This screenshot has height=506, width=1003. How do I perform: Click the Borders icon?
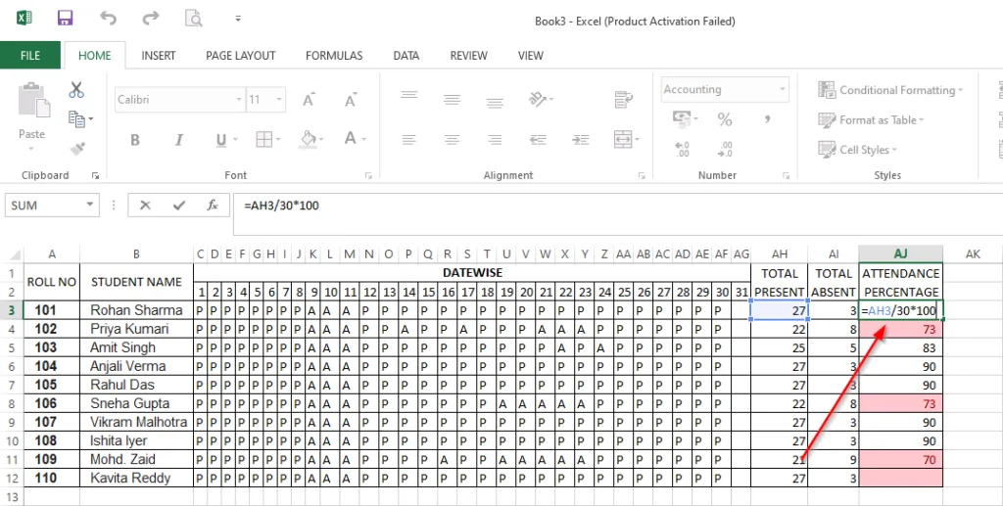(x=263, y=139)
